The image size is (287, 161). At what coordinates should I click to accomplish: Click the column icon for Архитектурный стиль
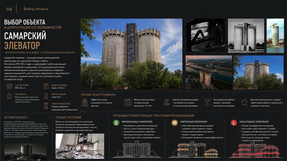point(46,106)
